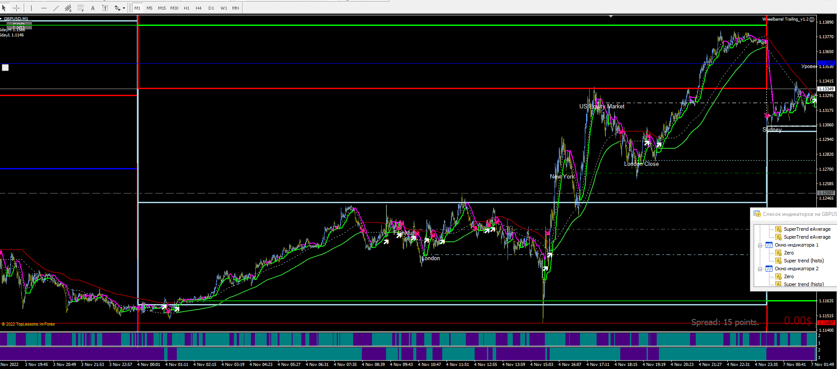Viewport: 837px width, 369px height.
Task: Click the US Equity Market label
Action: click(602, 107)
